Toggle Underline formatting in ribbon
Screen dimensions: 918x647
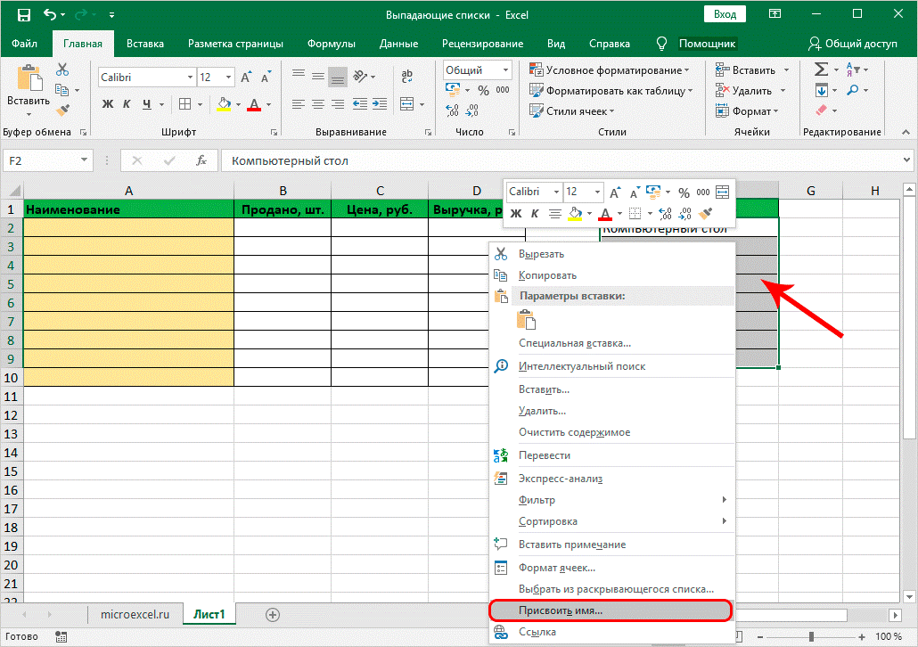click(147, 104)
